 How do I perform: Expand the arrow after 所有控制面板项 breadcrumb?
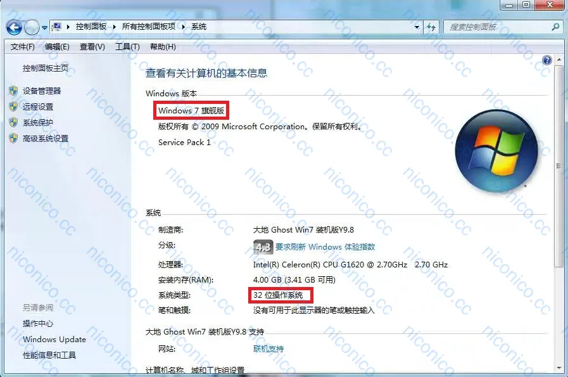[184, 27]
